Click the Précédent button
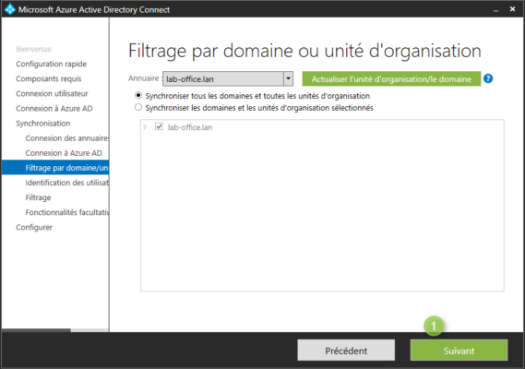 point(346,351)
